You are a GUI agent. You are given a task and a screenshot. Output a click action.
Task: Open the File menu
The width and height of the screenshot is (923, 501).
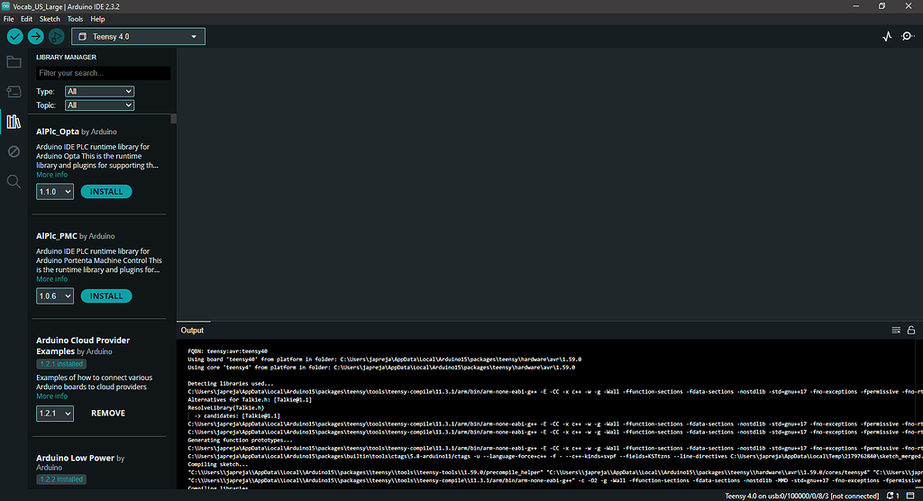pos(9,19)
